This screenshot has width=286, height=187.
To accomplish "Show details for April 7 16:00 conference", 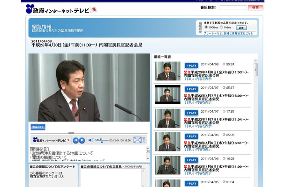I will [198, 102].
